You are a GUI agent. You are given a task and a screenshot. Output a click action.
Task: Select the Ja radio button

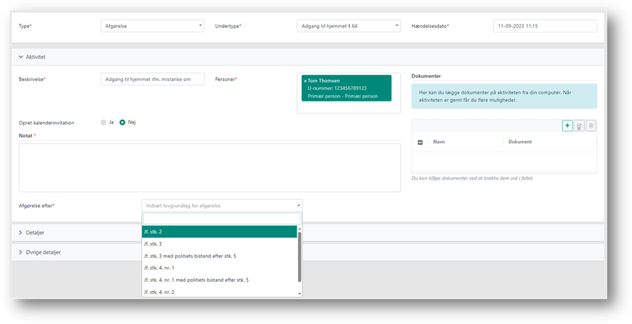tap(103, 122)
